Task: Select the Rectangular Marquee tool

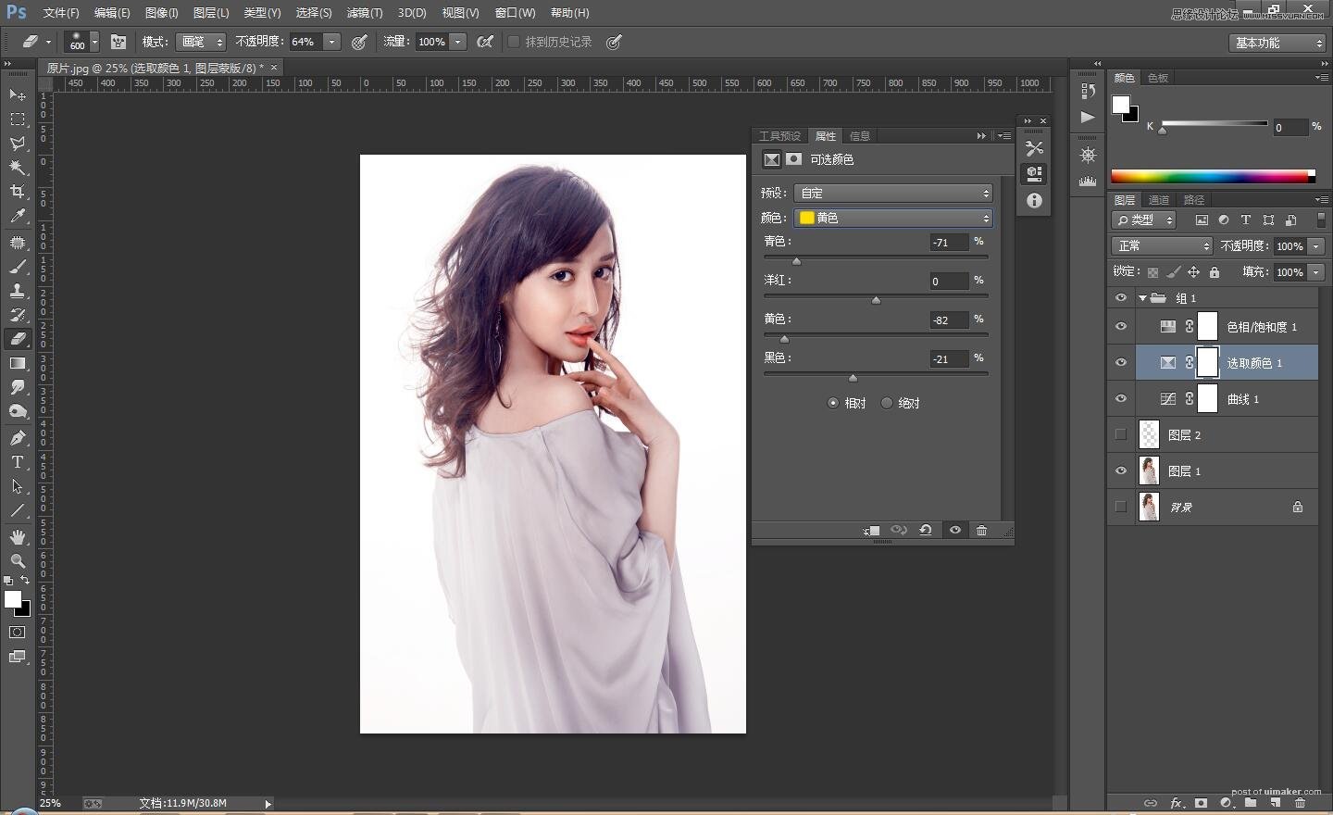Action: tap(18, 119)
